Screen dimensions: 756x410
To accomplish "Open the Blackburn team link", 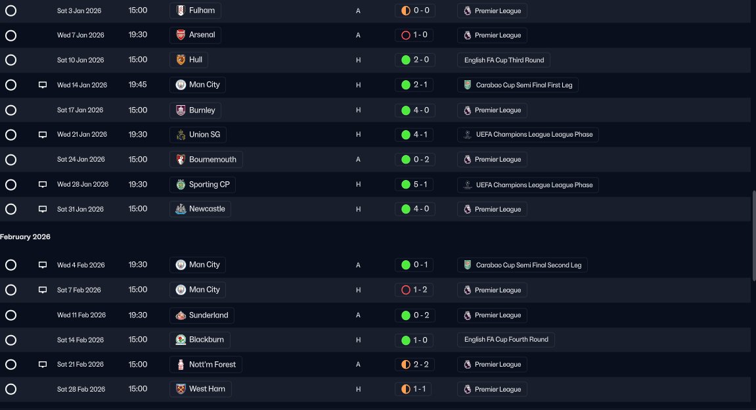I will 200,340.
